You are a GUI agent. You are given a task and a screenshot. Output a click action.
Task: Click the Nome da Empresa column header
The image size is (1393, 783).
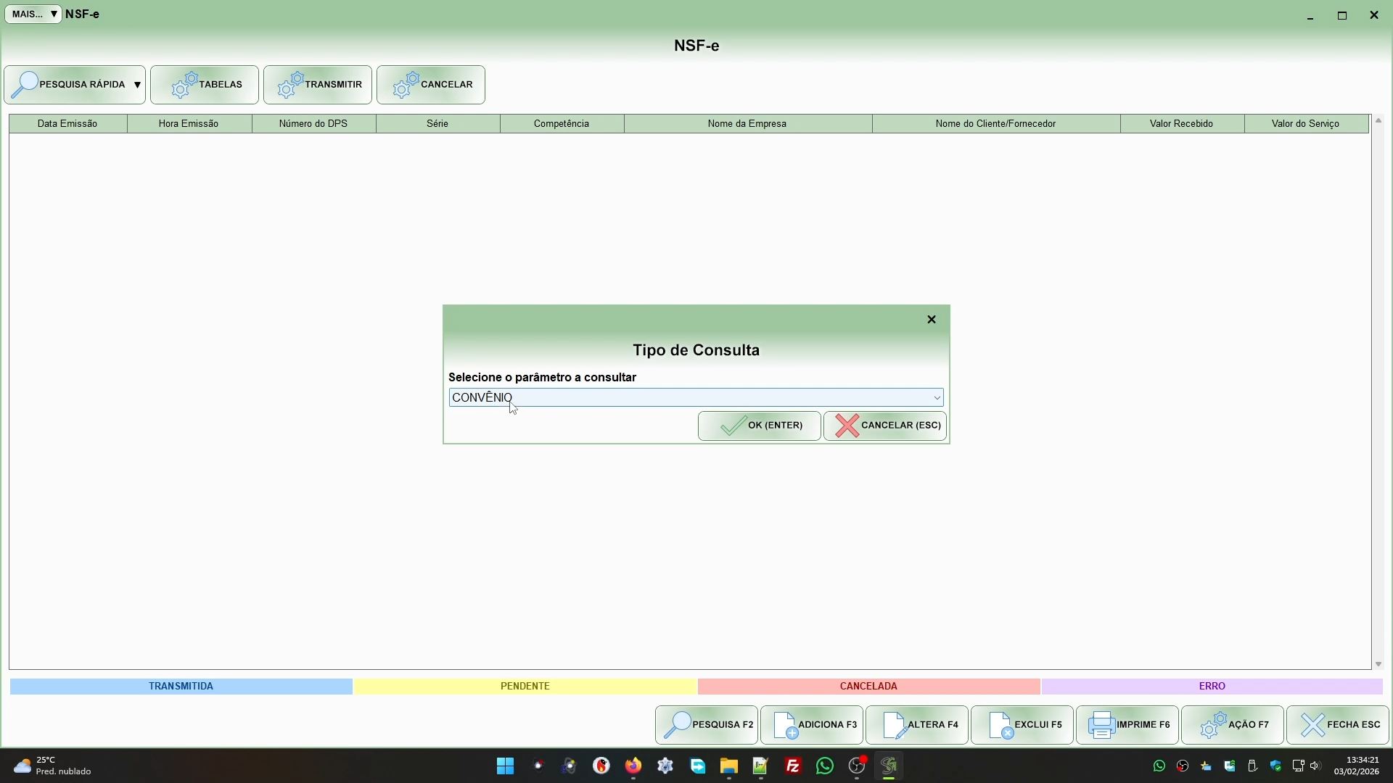pos(747,124)
